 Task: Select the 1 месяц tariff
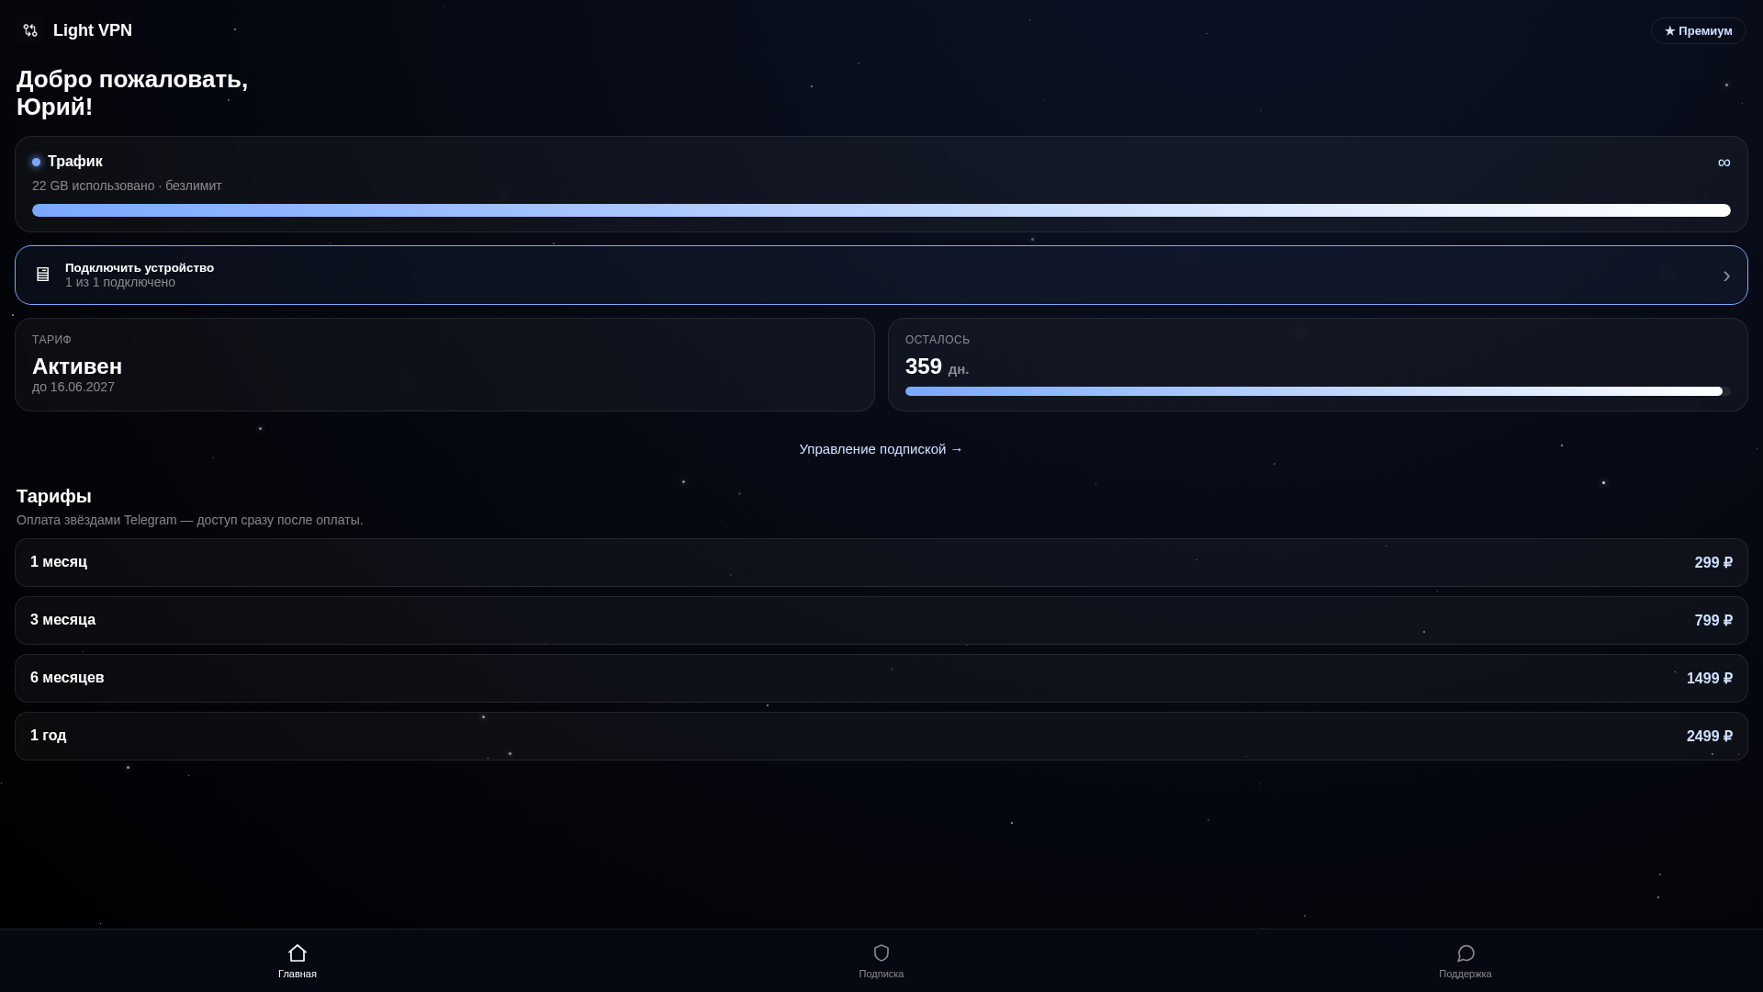[x=881, y=562]
